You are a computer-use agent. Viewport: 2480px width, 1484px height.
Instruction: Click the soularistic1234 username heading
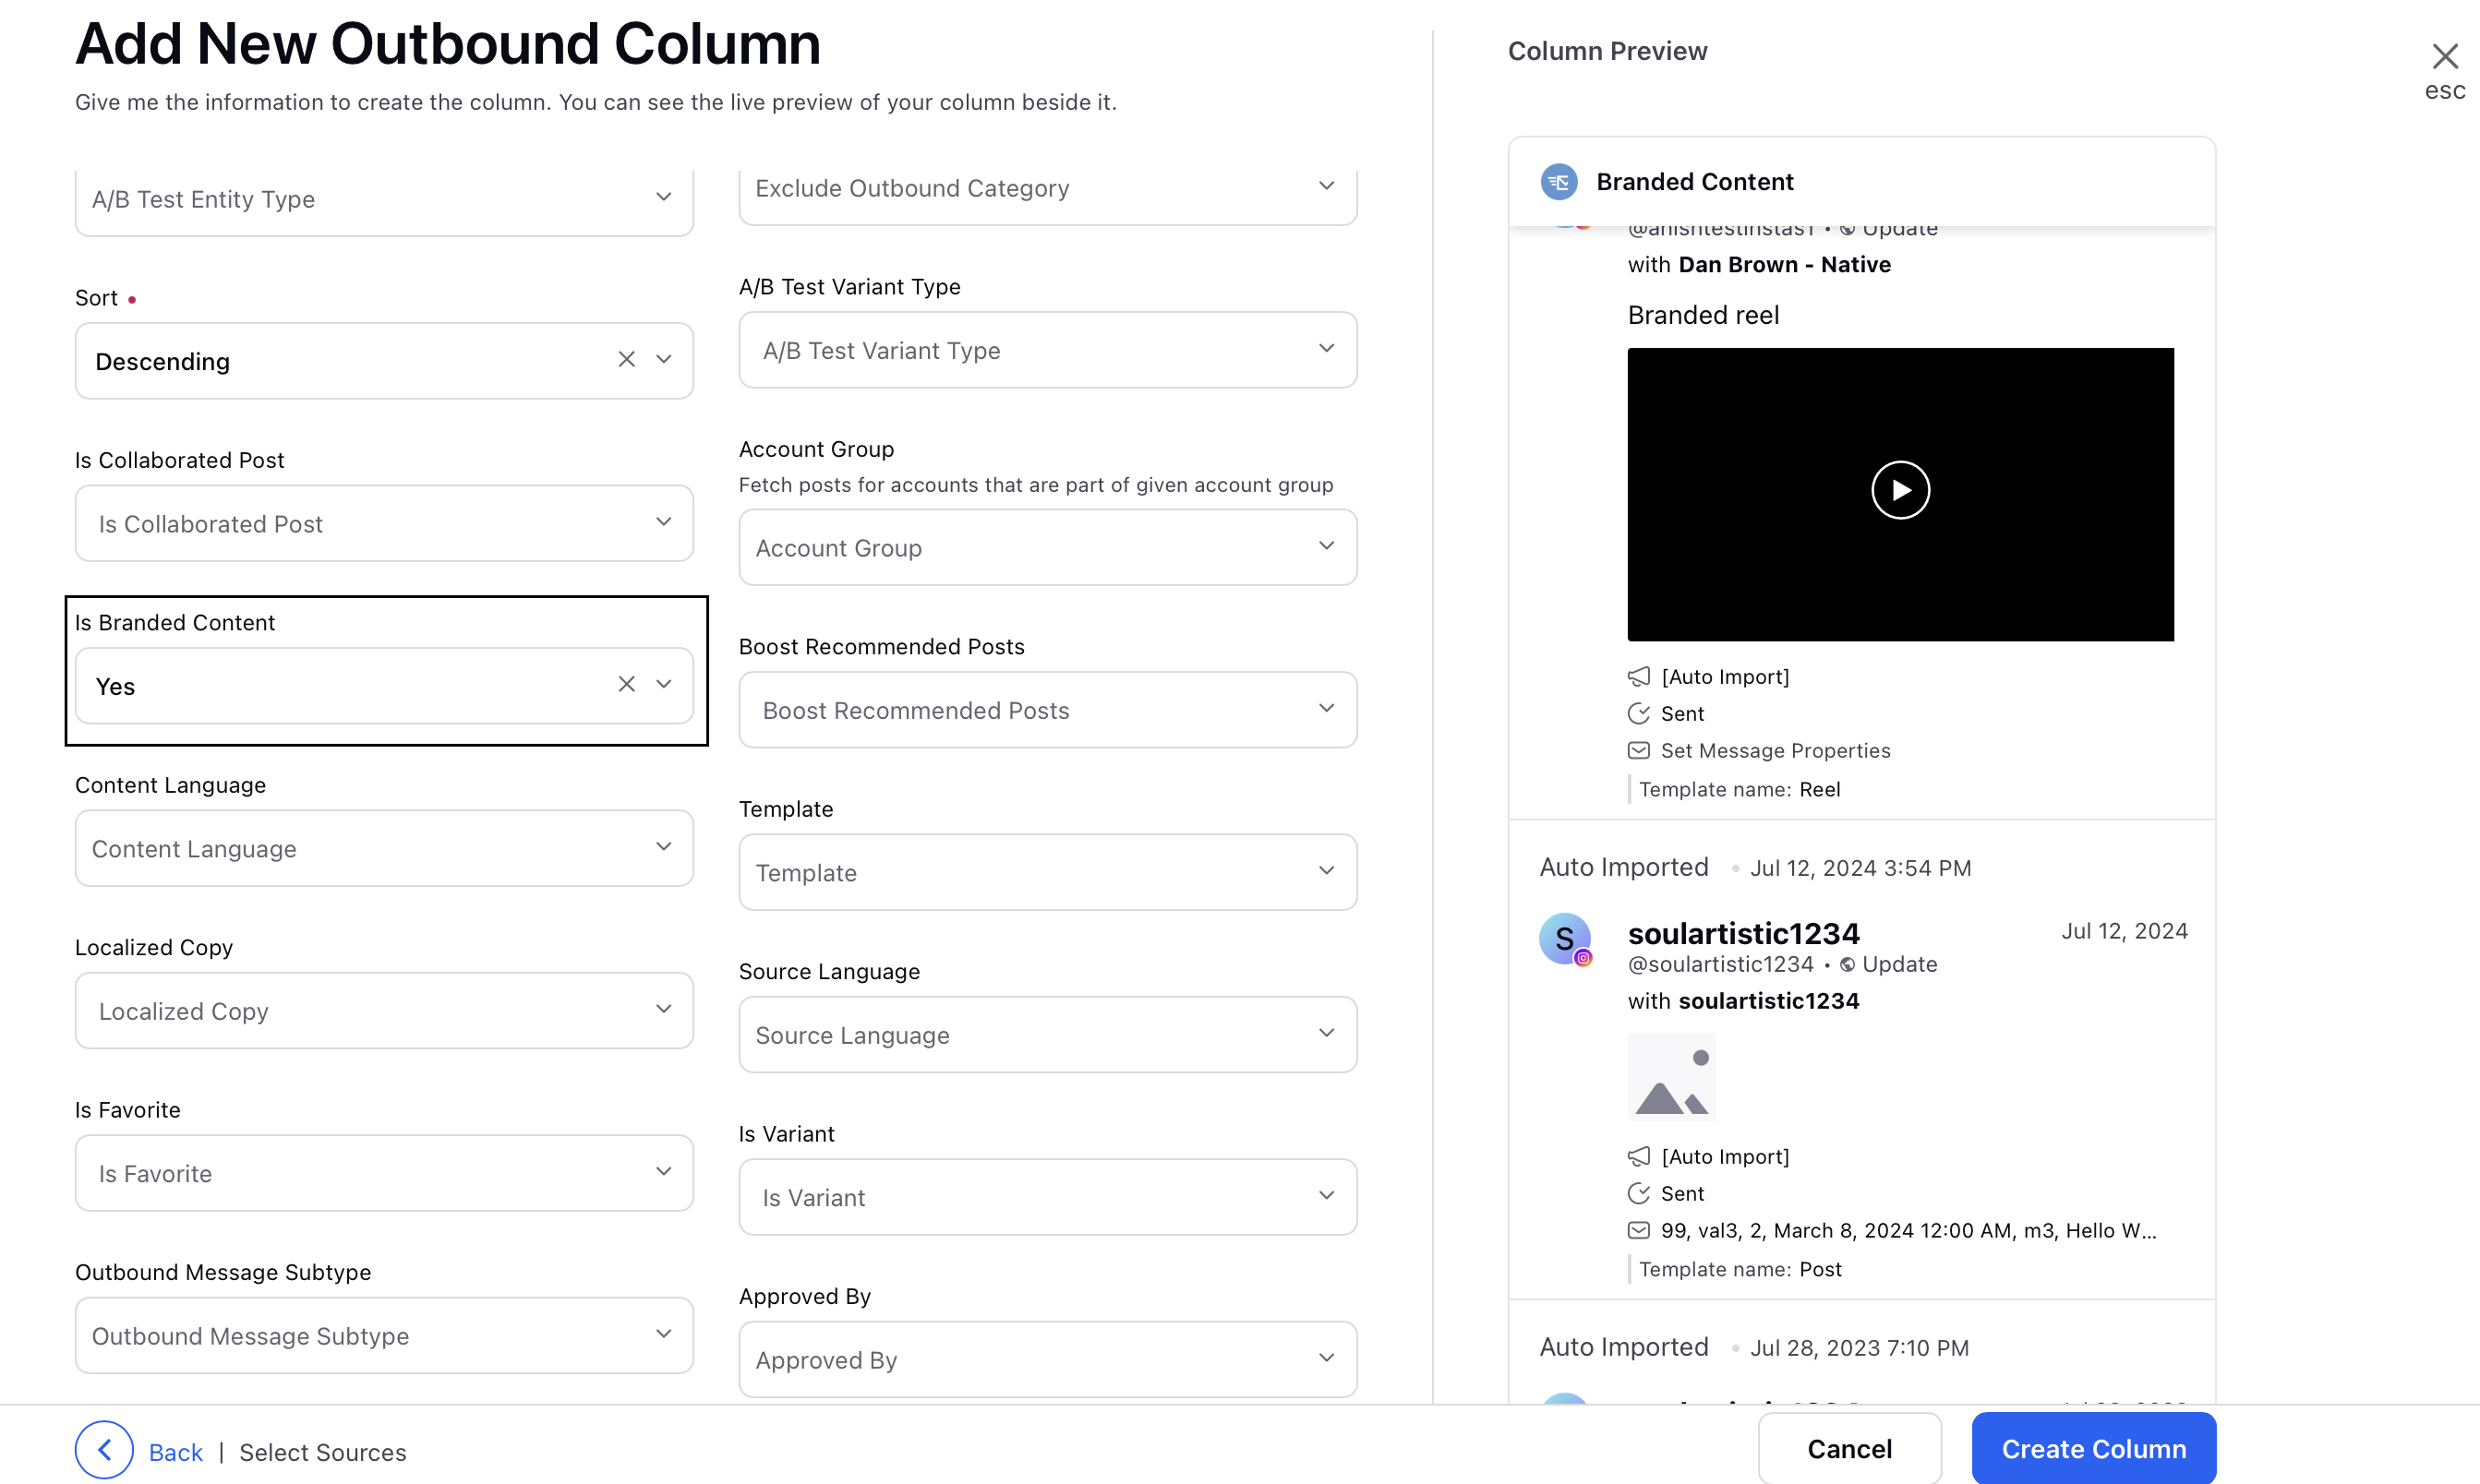1742,933
